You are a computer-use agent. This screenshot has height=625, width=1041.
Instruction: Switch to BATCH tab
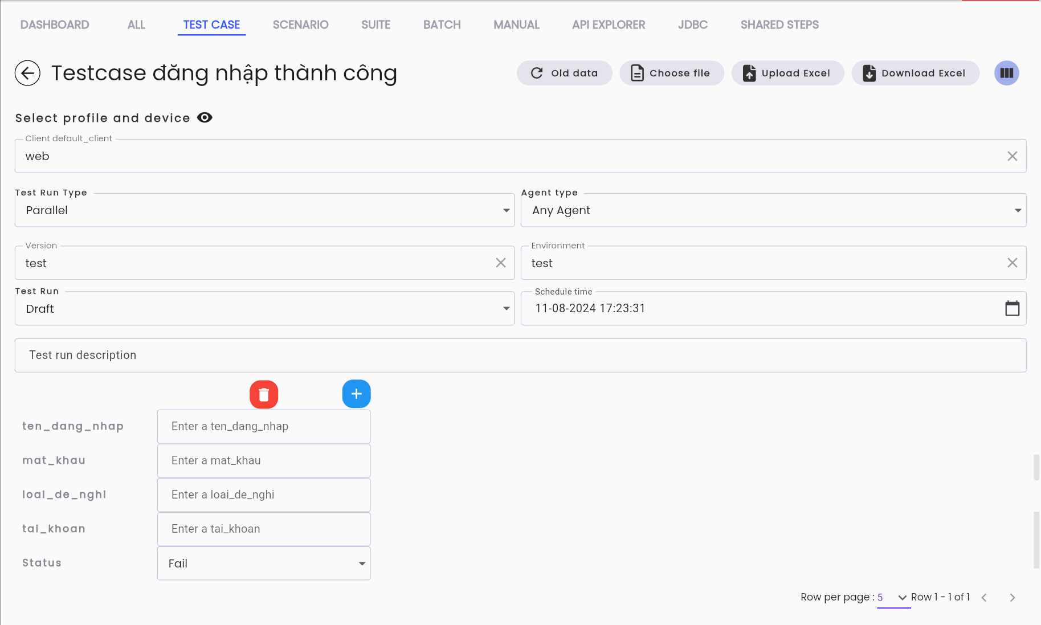click(x=442, y=24)
